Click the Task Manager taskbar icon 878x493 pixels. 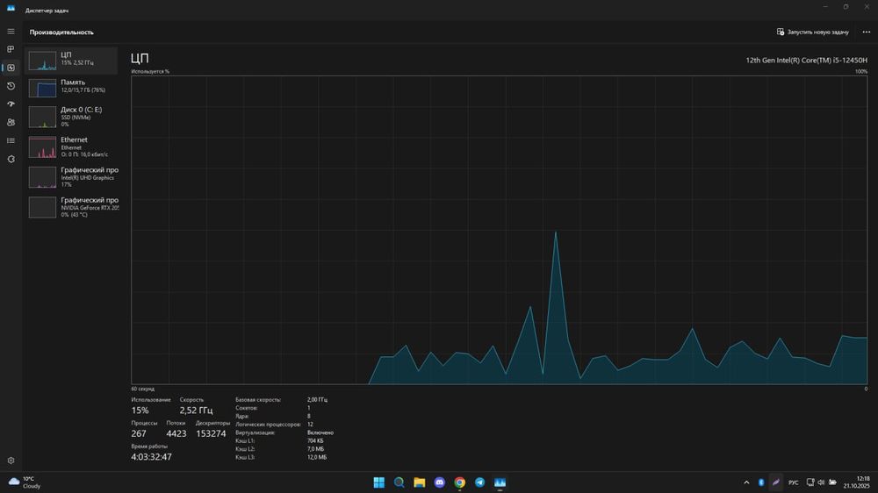coord(500,482)
